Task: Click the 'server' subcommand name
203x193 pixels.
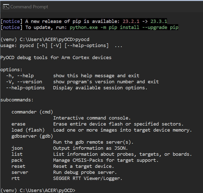Action: 20,172
